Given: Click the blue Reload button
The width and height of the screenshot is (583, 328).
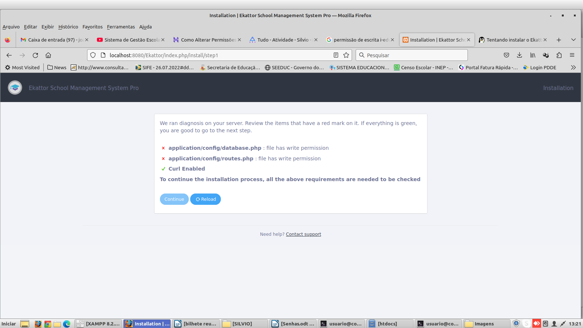Looking at the screenshot, I should click(x=206, y=199).
